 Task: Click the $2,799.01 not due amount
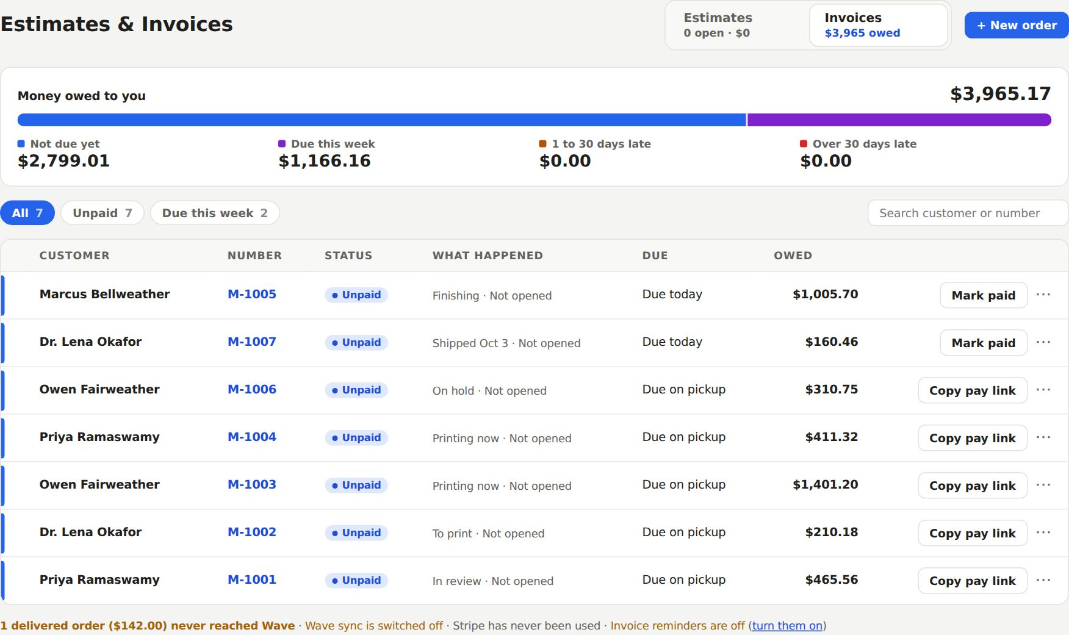point(63,161)
